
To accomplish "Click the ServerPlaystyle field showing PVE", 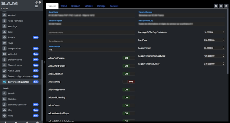I will click(92, 50).
